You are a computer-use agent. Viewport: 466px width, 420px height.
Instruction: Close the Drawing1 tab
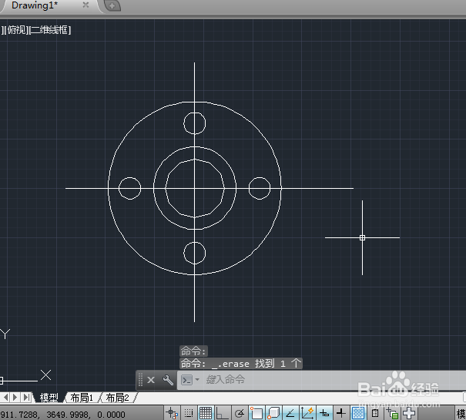[x=85, y=5]
